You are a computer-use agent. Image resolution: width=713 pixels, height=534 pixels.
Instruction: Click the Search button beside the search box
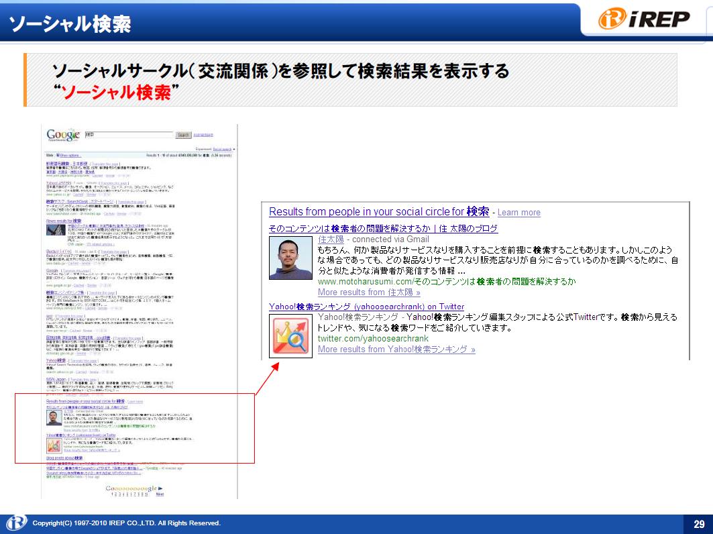pyautogui.click(x=183, y=135)
